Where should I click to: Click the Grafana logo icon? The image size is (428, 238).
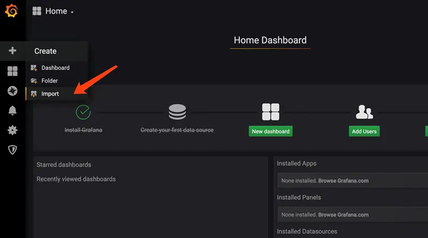(12, 10)
